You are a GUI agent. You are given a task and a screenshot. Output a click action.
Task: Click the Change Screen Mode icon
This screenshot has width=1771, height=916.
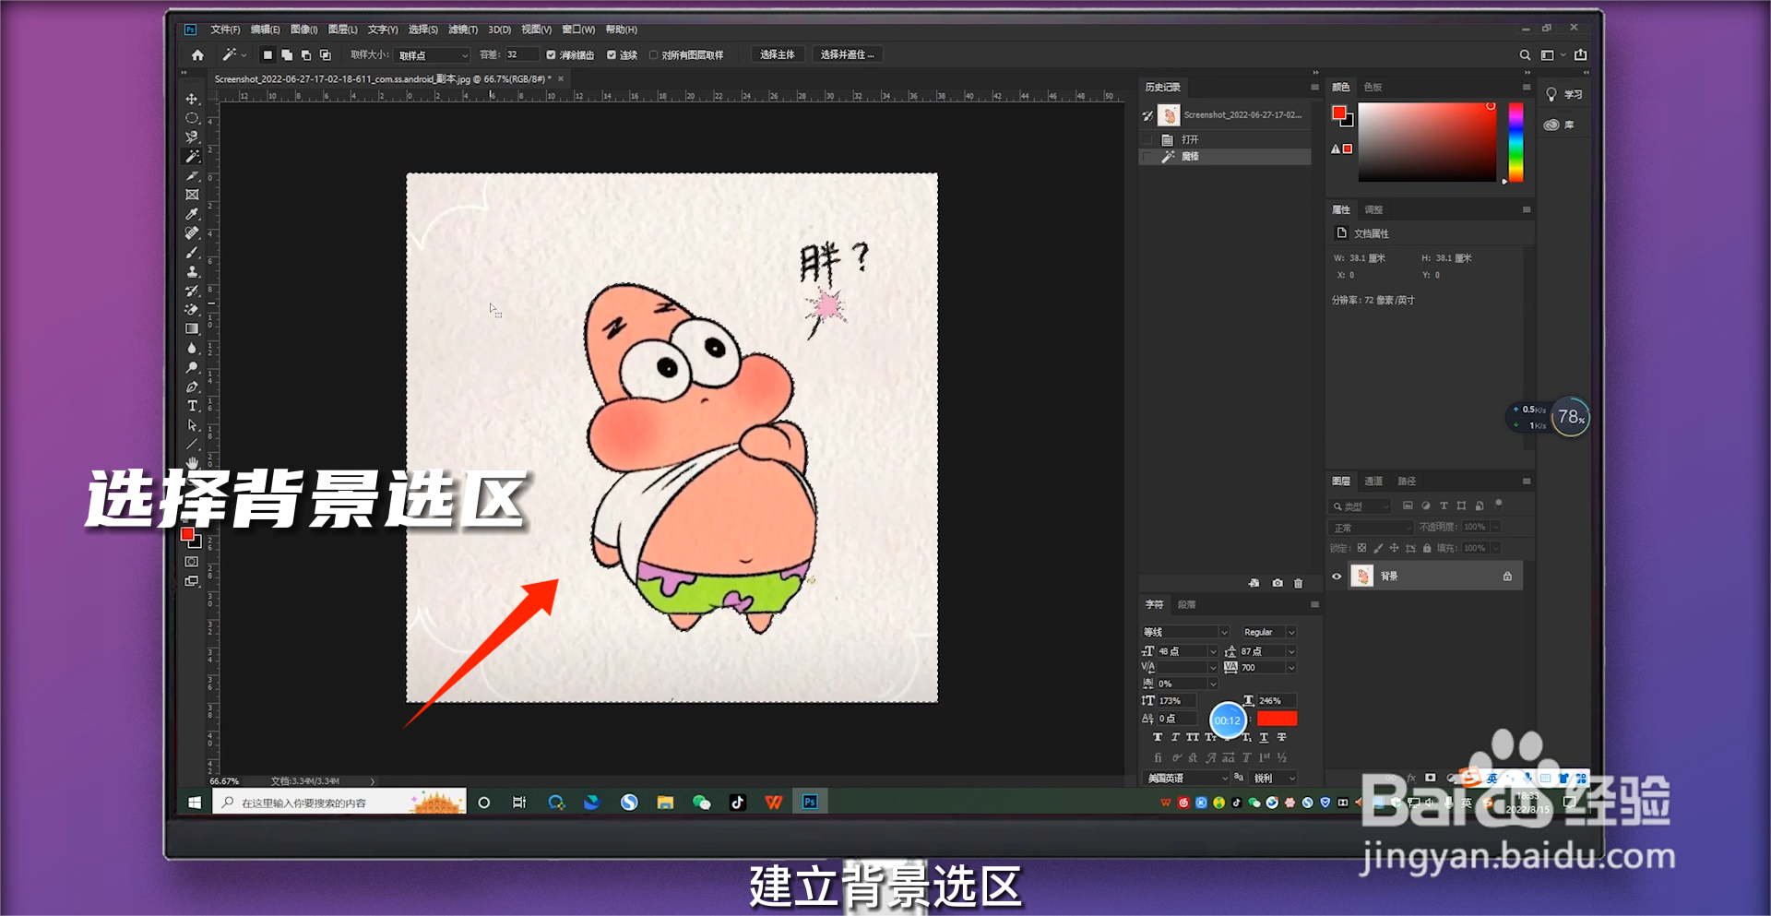tap(192, 581)
